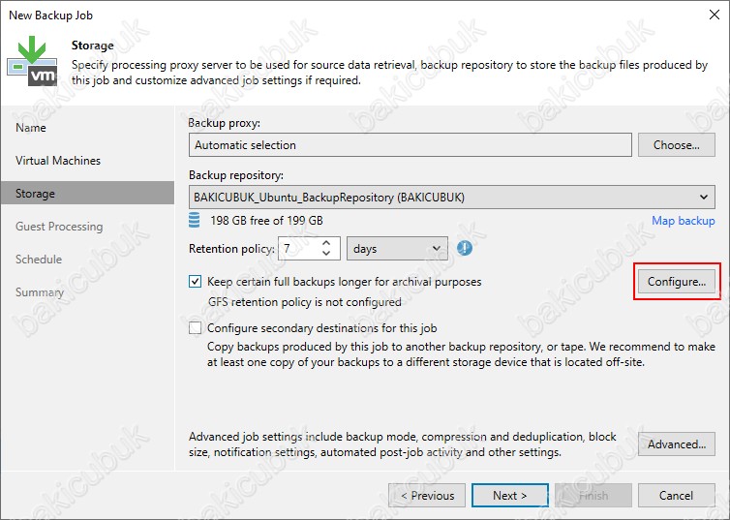This screenshot has height=520, width=730.
Task: Select the Schedule step
Action: coord(39,260)
